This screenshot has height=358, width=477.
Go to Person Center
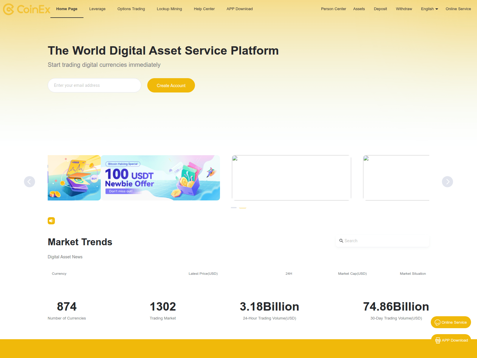point(333,9)
